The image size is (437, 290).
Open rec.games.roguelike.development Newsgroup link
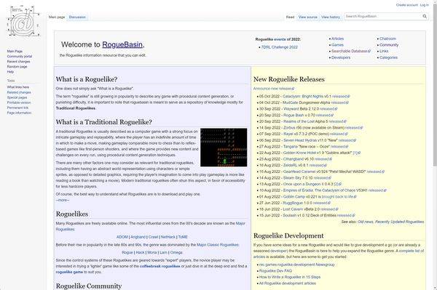coord(297,265)
